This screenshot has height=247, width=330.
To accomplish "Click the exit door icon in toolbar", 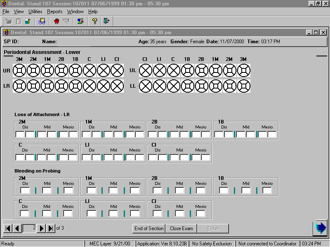I will click(x=107, y=21).
